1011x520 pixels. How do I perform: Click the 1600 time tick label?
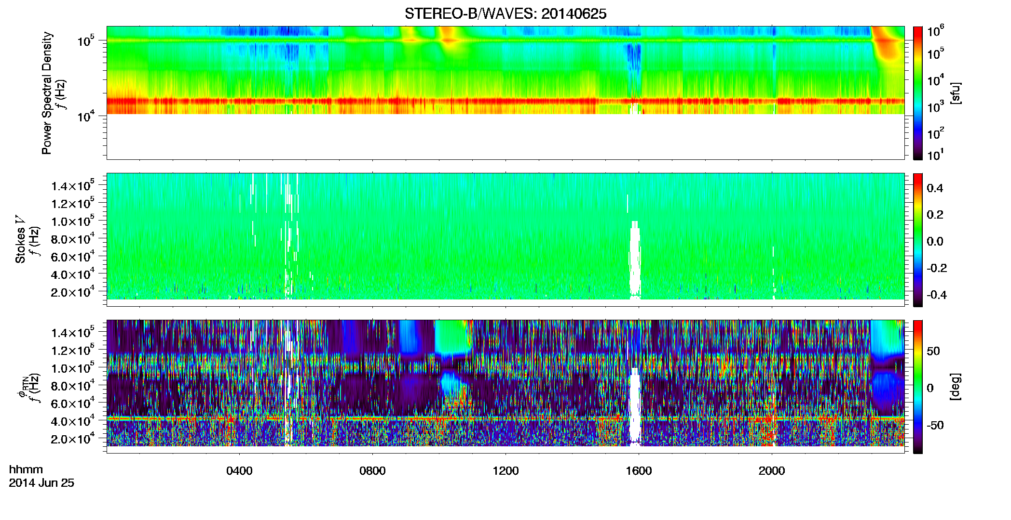[639, 471]
